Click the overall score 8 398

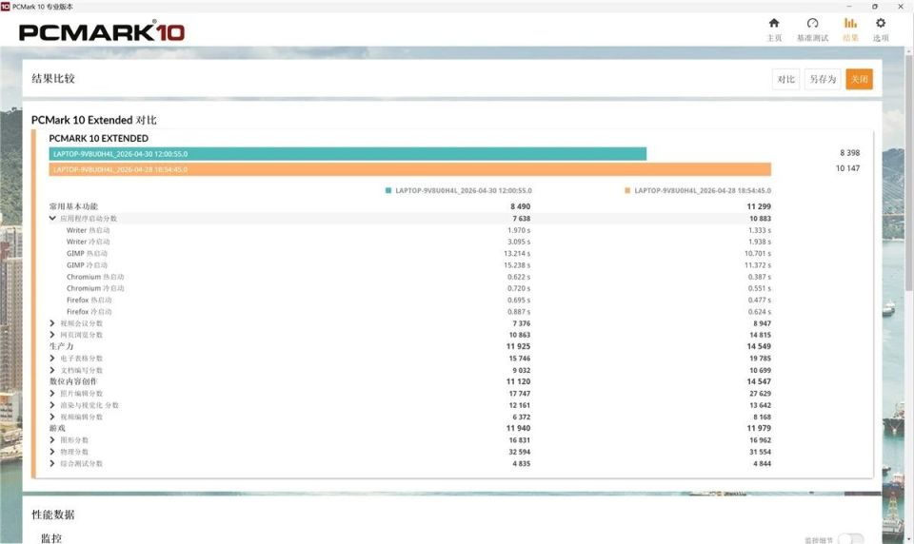pos(849,152)
